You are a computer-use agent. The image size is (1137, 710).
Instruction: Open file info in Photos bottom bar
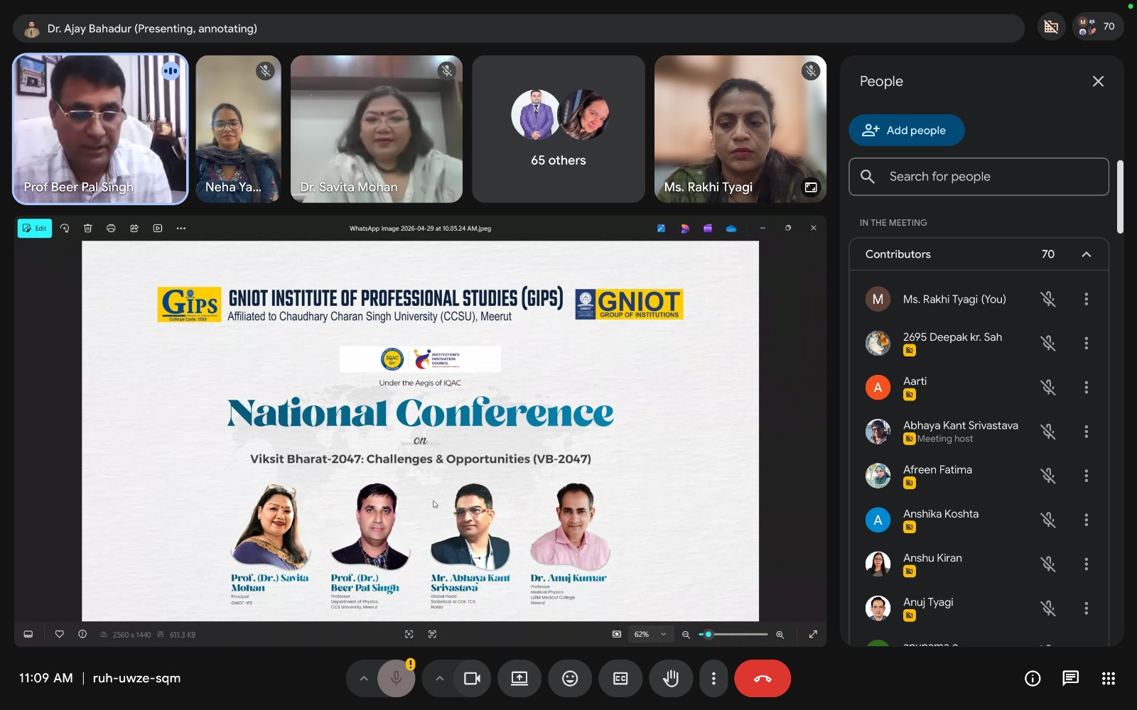pos(82,634)
